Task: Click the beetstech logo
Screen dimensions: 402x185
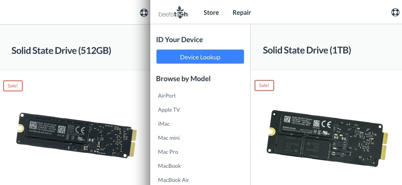Action: point(173,12)
